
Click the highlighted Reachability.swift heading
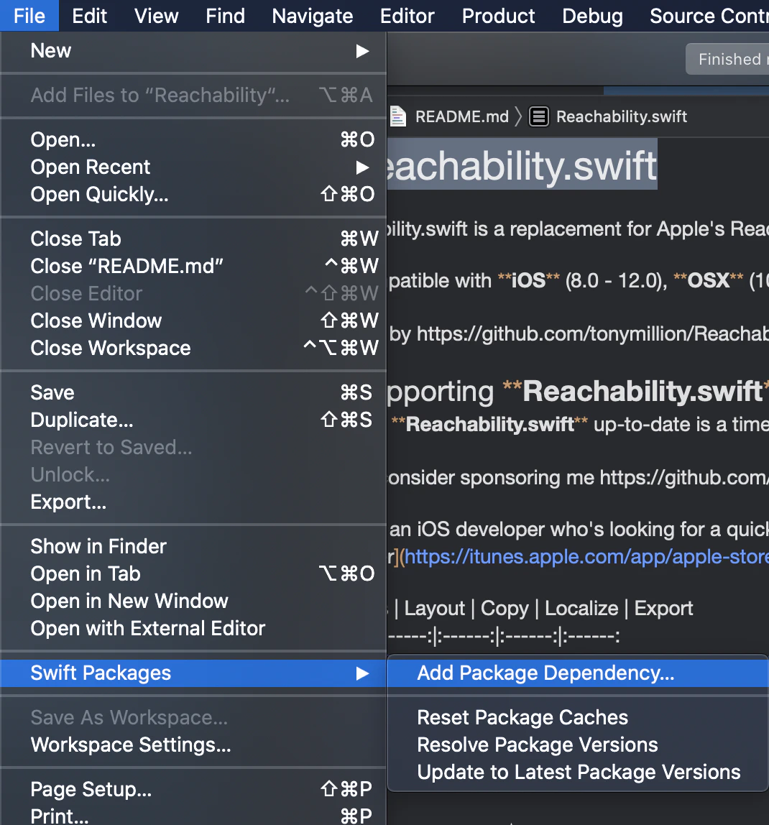pos(522,165)
